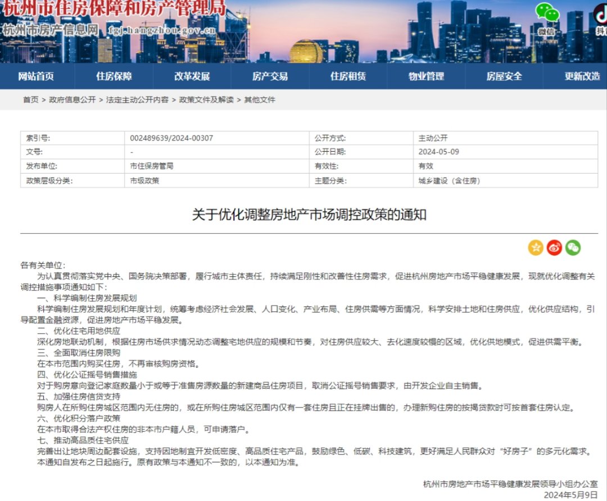
Task: Click heading 六、优化积分落户政策
Action: (x=79, y=418)
